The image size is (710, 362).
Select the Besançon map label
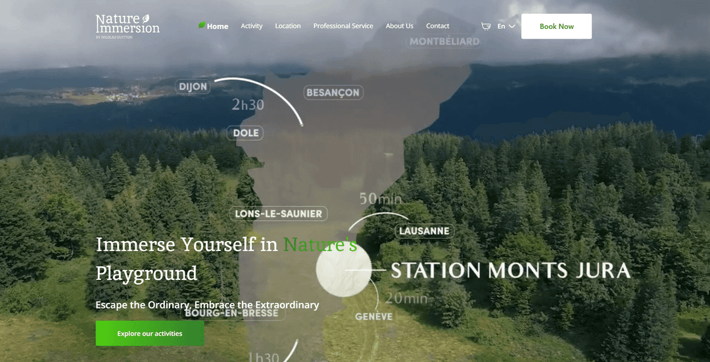pyautogui.click(x=333, y=93)
